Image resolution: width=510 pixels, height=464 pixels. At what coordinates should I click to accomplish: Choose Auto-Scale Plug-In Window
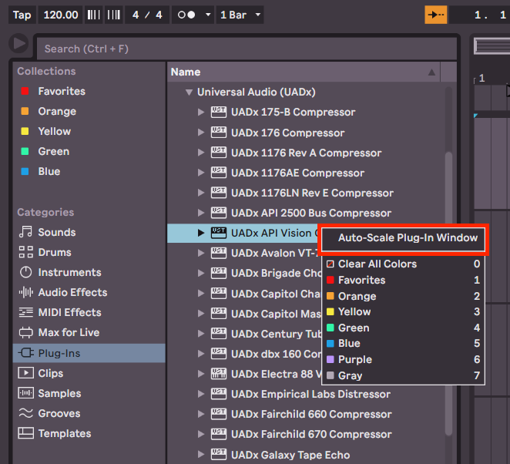[x=404, y=238]
